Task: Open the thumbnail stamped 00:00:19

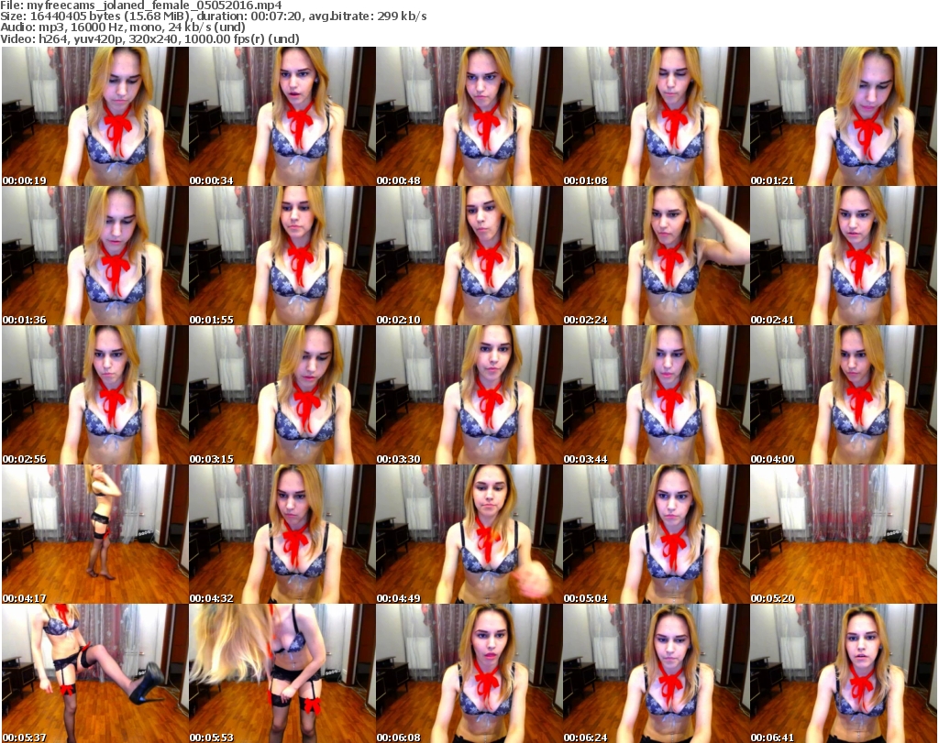Action: point(95,116)
